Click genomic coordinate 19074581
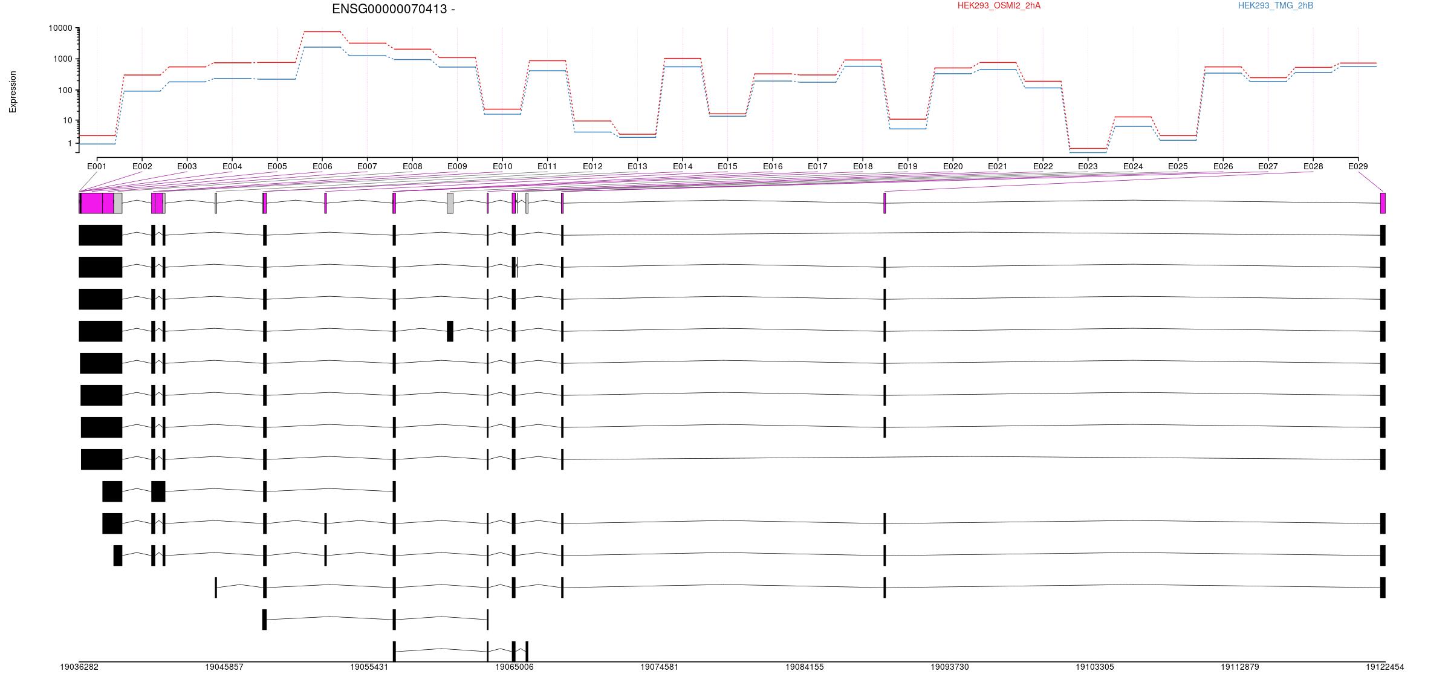 coord(660,667)
